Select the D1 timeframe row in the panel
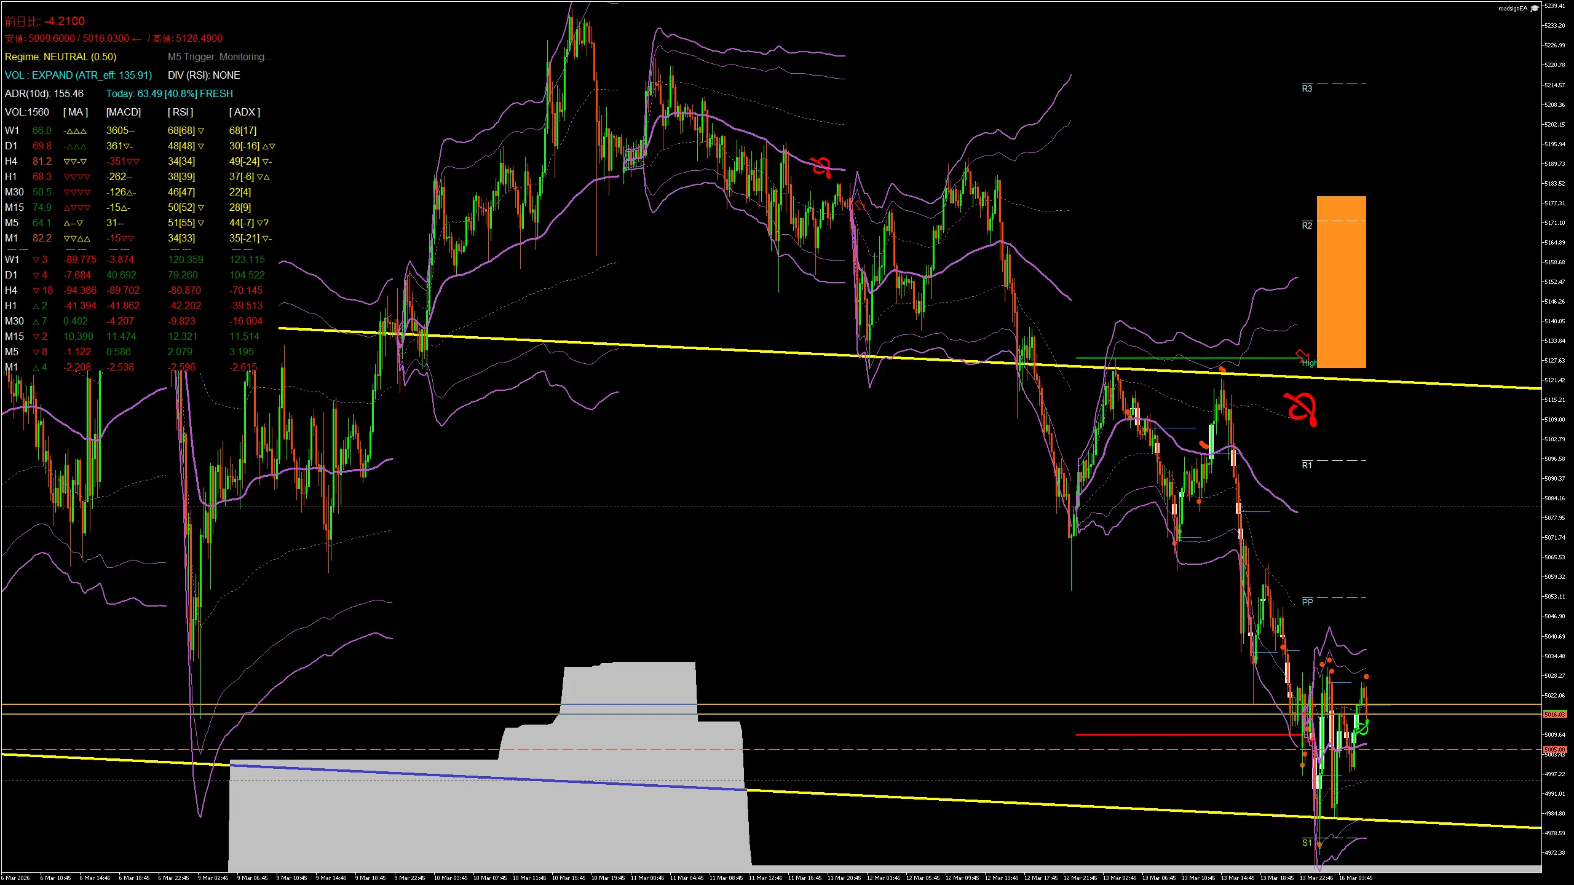 [11, 146]
